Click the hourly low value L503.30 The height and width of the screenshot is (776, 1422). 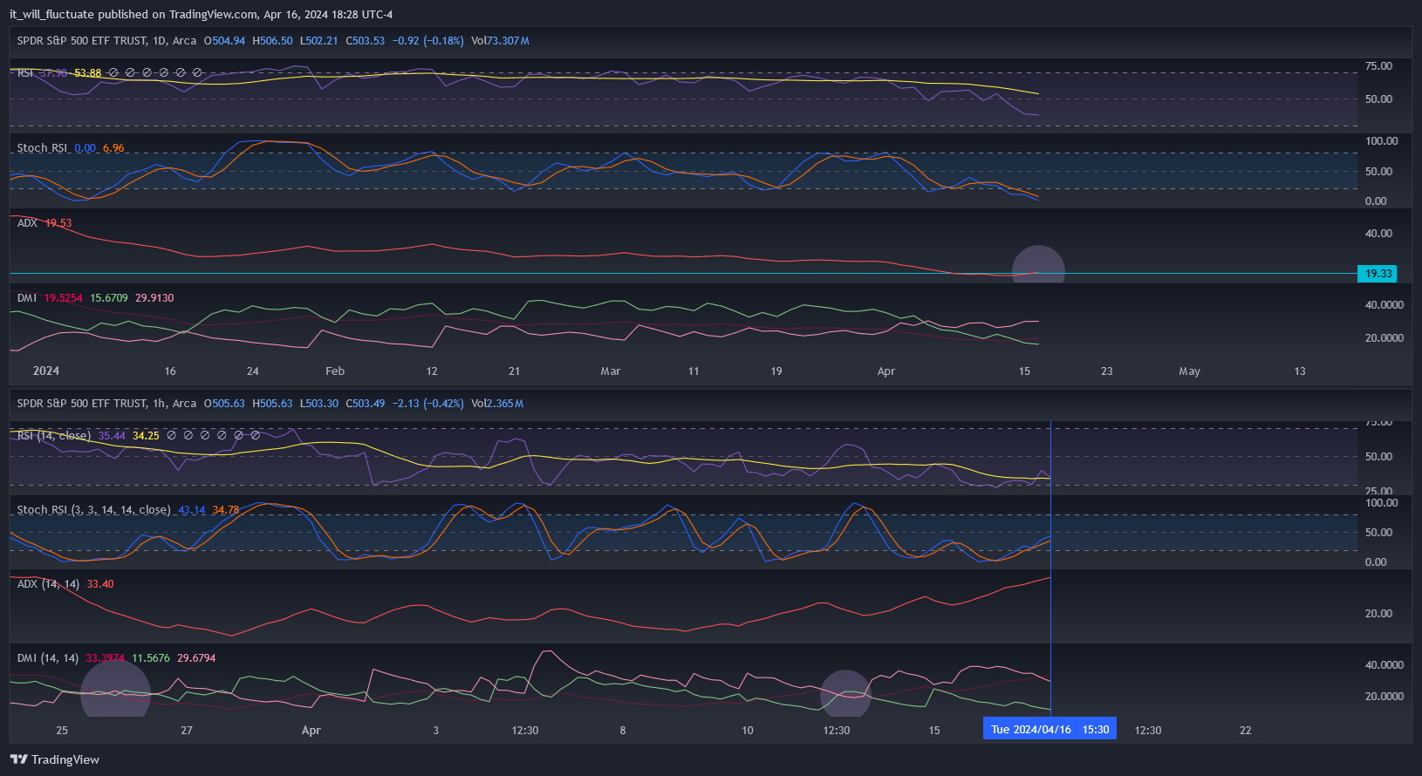pyautogui.click(x=319, y=404)
